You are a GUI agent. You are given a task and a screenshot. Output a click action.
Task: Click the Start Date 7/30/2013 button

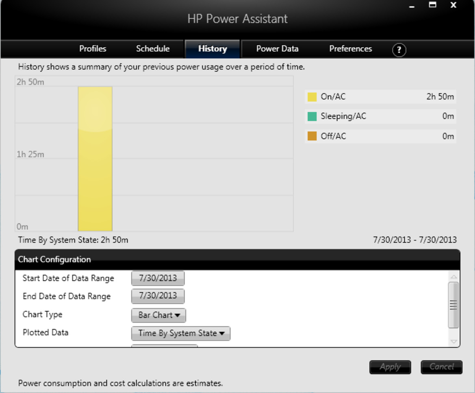(x=158, y=278)
